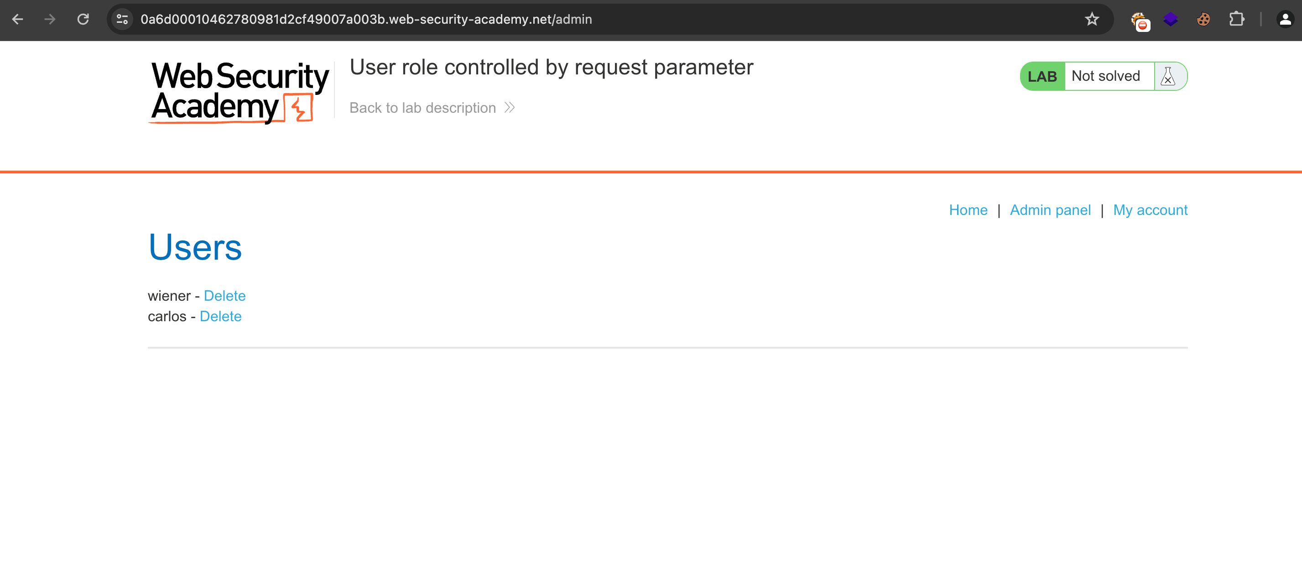Open site information icon in address bar
Image resolution: width=1302 pixels, height=564 pixels.
point(122,19)
